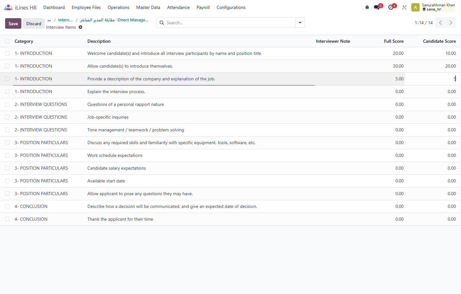
Task: Sort by the Candidate Score column header
Action: pyautogui.click(x=439, y=41)
